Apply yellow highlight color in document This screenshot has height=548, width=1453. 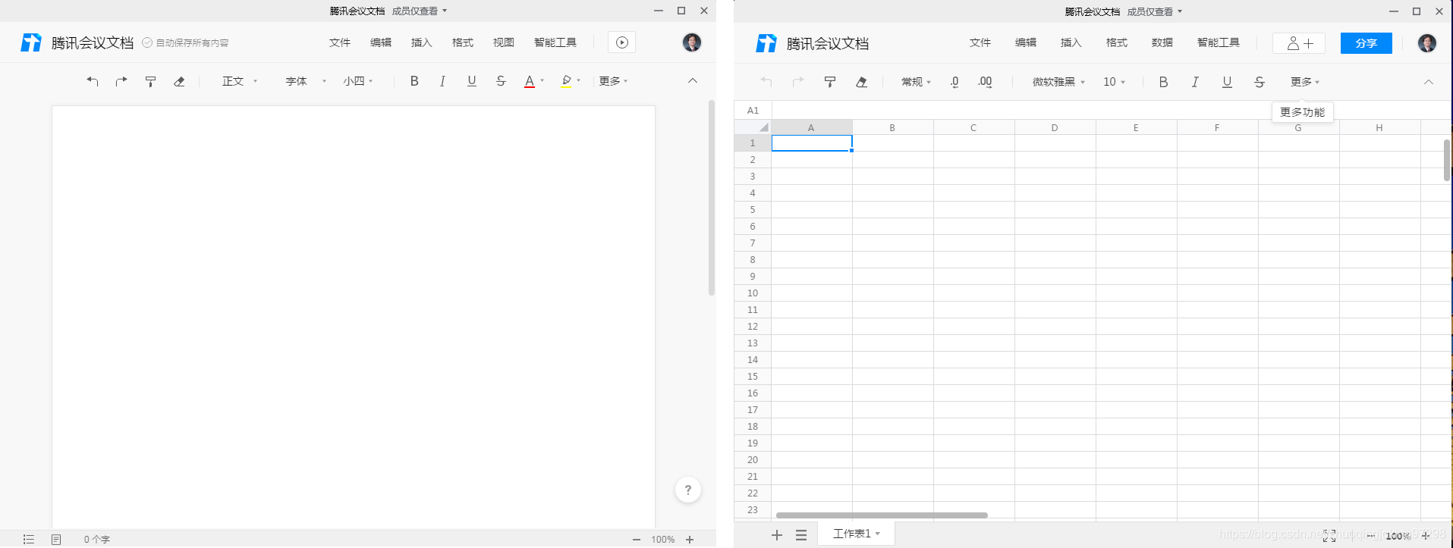pos(566,81)
